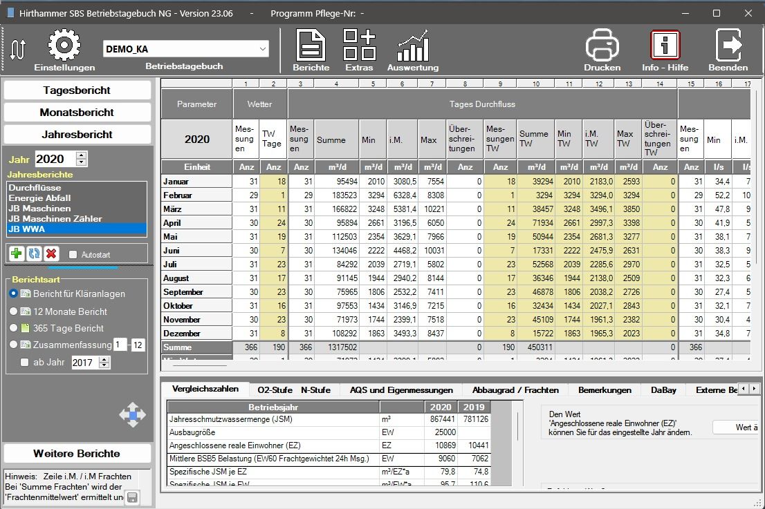Click the Drucken printer icon

point(602,46)
